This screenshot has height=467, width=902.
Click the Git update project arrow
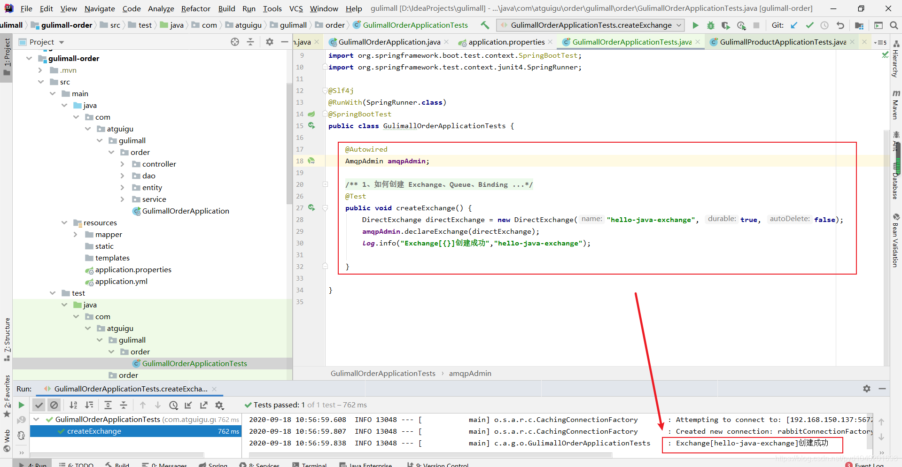794,25
